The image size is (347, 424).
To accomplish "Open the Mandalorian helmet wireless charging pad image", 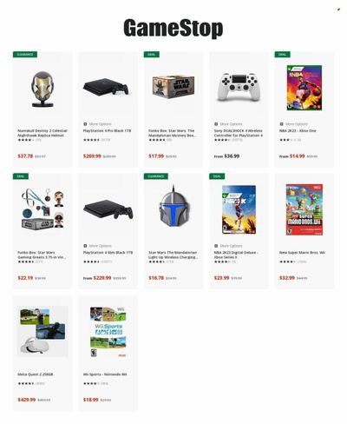I will click(x=173, y=208).
